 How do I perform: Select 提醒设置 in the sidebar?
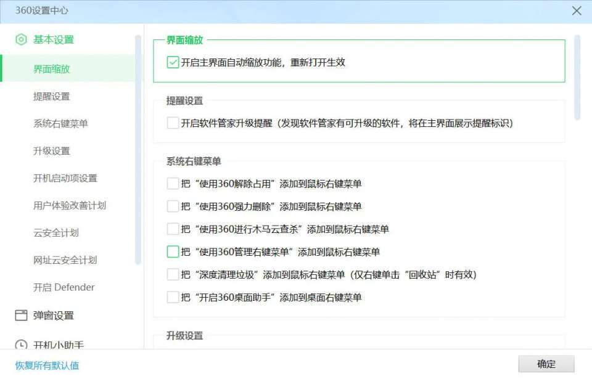[x=51, y=96]
